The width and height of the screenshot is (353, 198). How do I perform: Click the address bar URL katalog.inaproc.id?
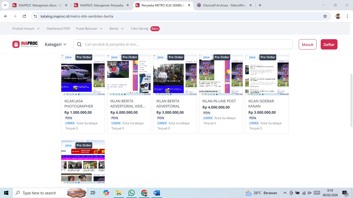point(77,16)
